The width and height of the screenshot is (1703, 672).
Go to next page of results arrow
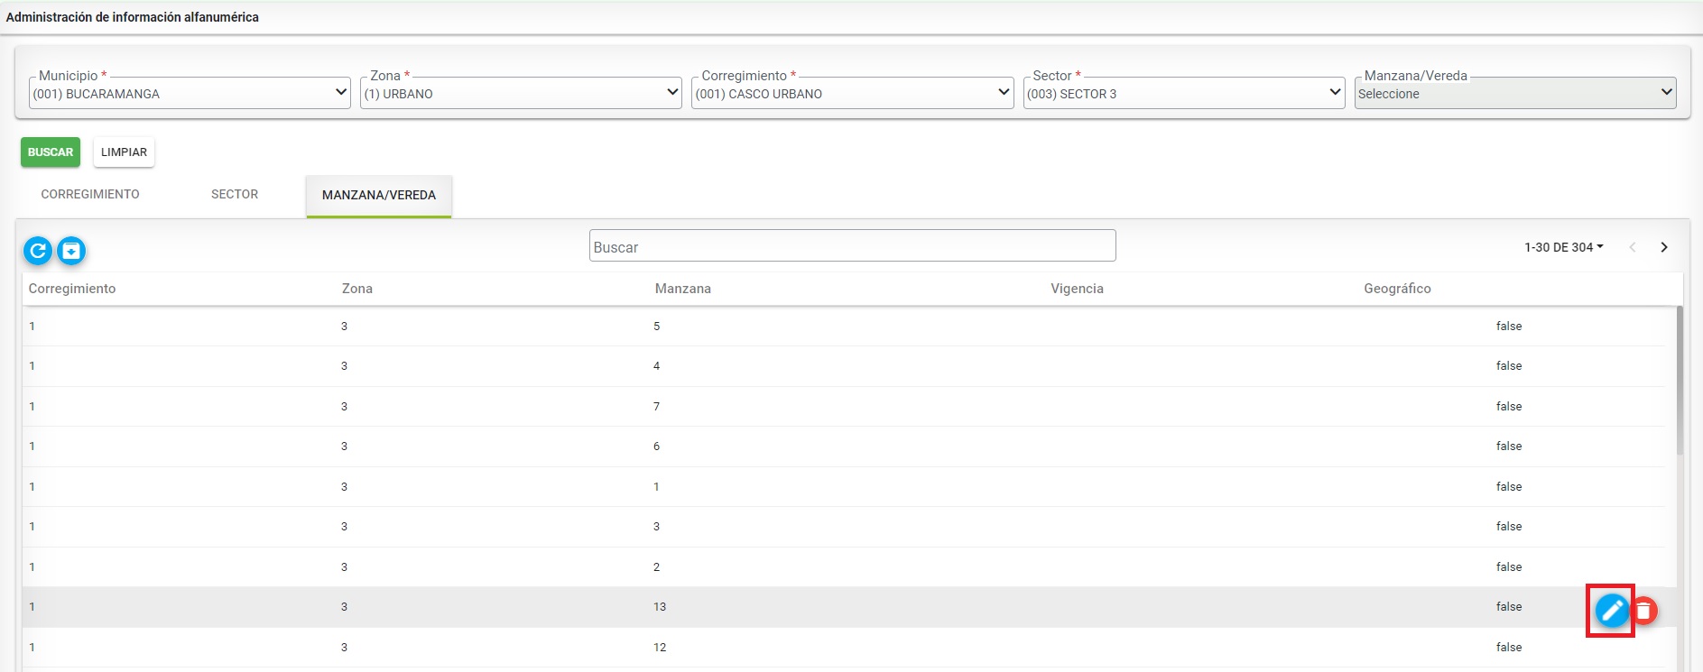pyautogui.click(x=1664, y=247)
